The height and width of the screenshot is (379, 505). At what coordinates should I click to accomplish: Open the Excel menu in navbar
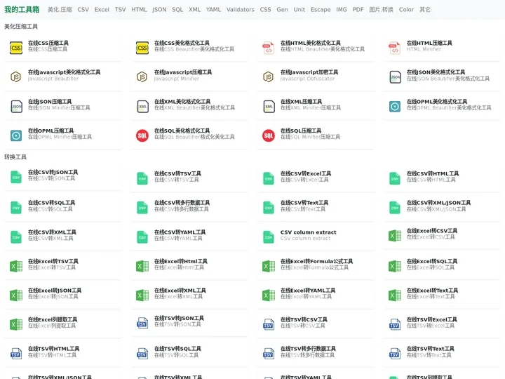pos(102,10)
